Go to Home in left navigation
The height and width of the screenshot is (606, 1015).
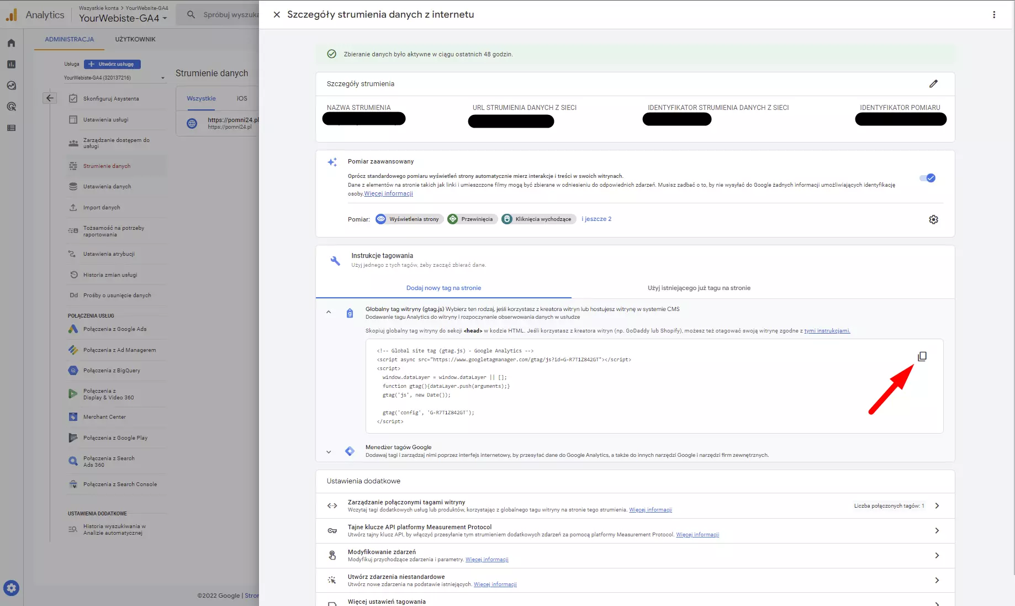click(11, 43)
